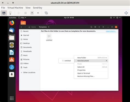This screenshot has width=130, height=102.
Task: Open the View menu
Action: [x=28, y=8]
